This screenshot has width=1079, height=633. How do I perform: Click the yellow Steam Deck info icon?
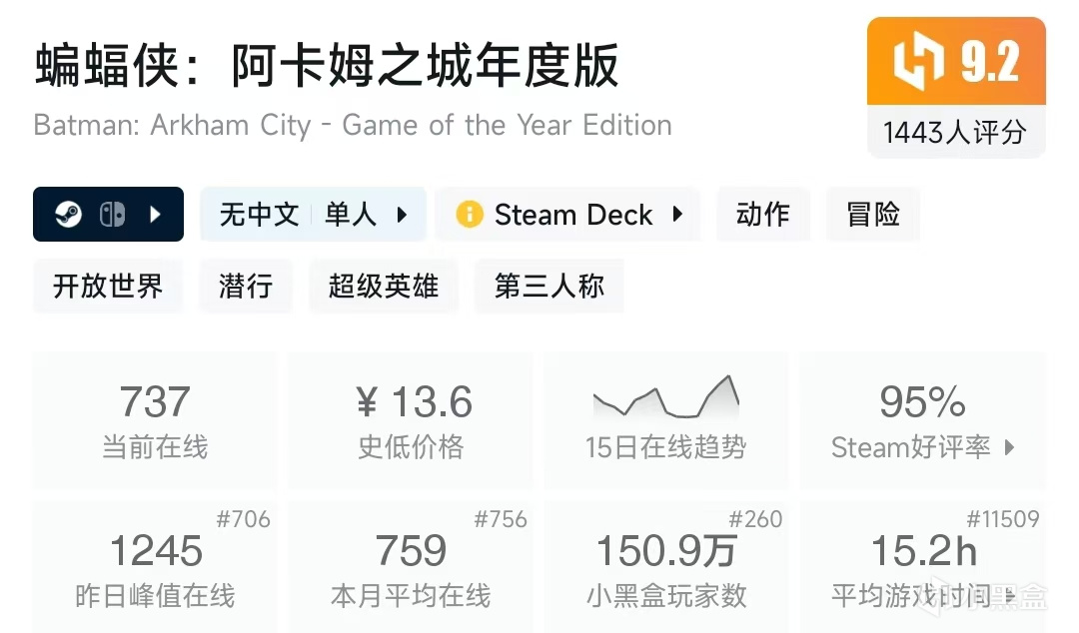pyautogui.click(x=469, y=215)
